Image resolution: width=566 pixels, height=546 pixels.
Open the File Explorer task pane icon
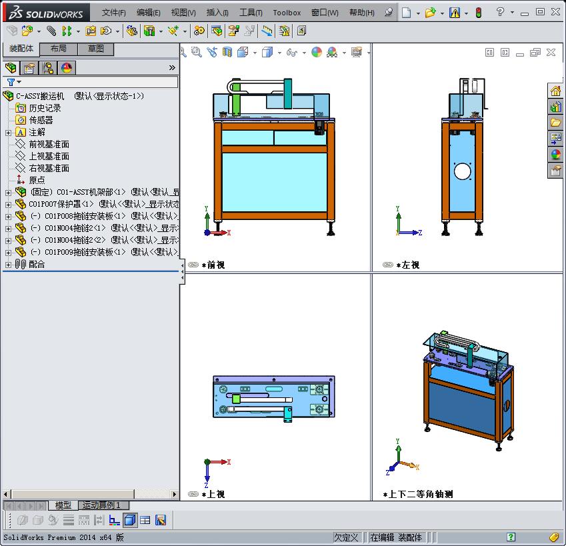coord(556,123)
